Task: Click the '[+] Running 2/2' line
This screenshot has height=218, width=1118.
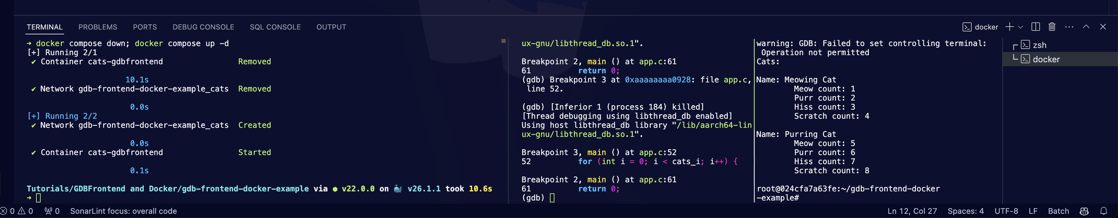Action: pos(62,116)
